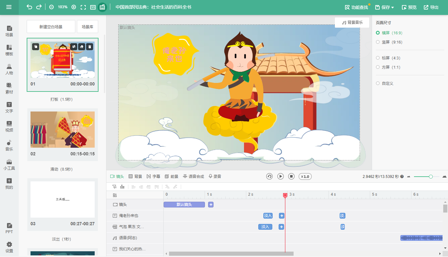
Task: Open 录音 recording tab
Action: 215,176
